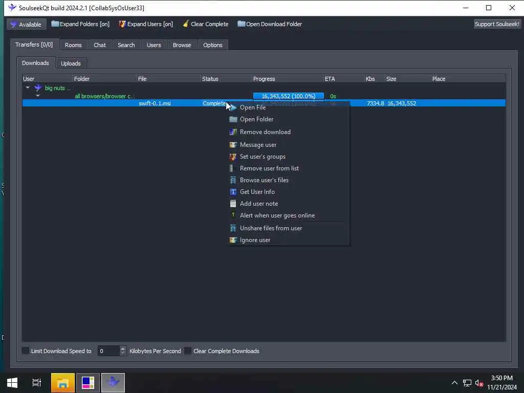Enable Clear Complete Downloads checkbox
The image size is (524, 393).
pos(188,351)
